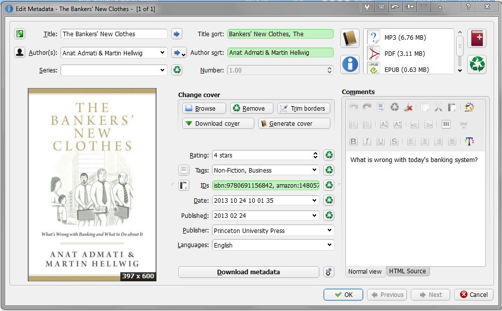This screenshot has width=502, height=311.
Task: Click the blue arrow beside Author(s) field
Action: [x=179, y=53]
